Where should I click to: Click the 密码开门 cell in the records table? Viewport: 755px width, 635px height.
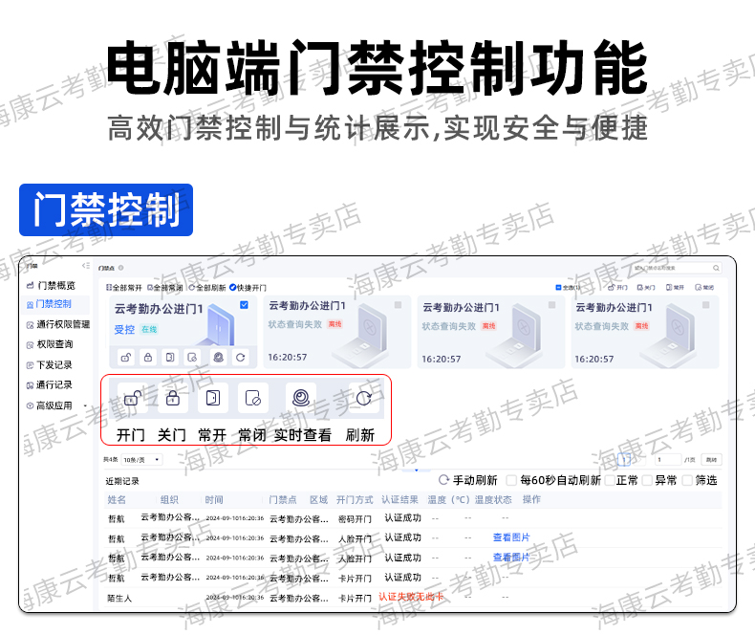pos(355,519)
